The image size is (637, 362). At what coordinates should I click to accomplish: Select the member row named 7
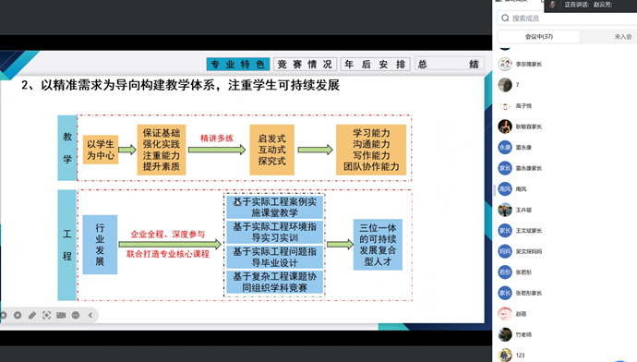(565, 85)
